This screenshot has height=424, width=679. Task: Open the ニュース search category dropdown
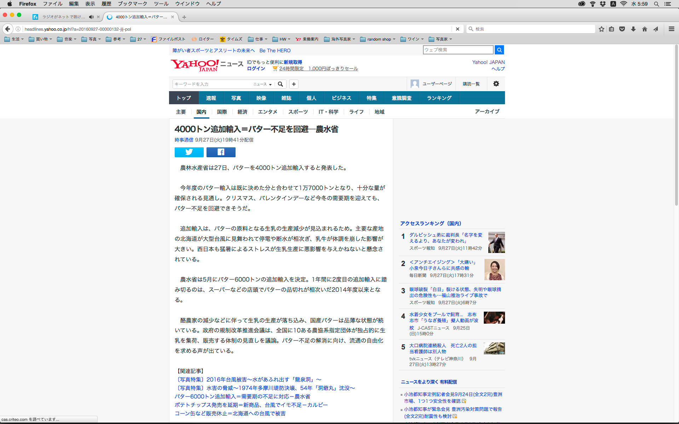coord(262,84)
